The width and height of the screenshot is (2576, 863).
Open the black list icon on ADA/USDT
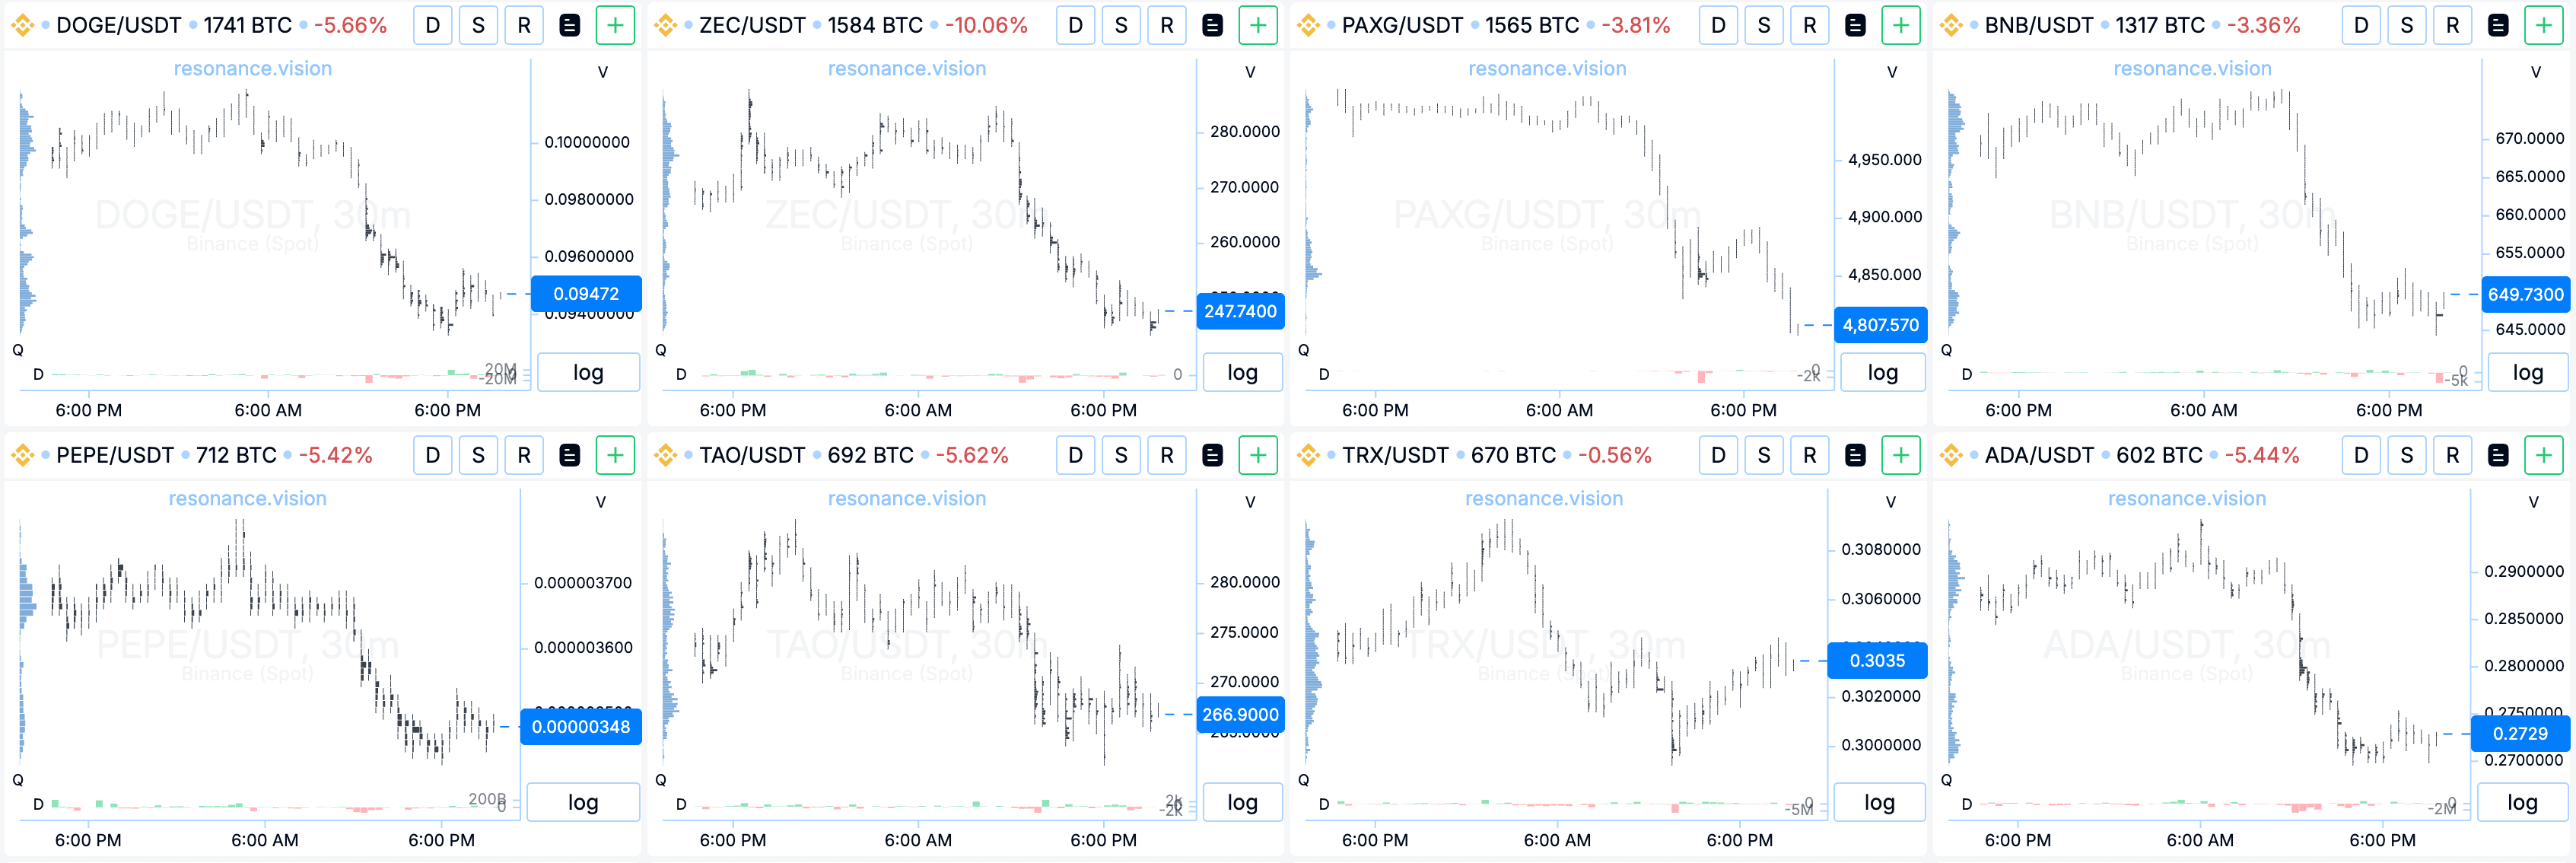pyautogui.click(x=2498, y=456)
